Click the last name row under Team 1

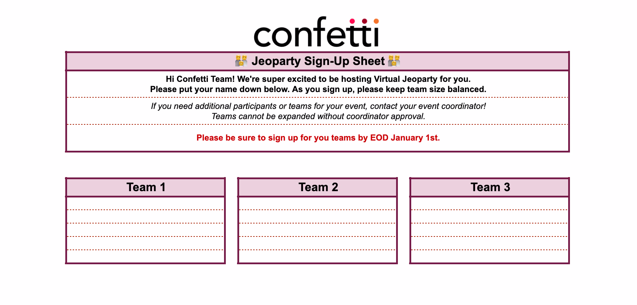(145, 256)
